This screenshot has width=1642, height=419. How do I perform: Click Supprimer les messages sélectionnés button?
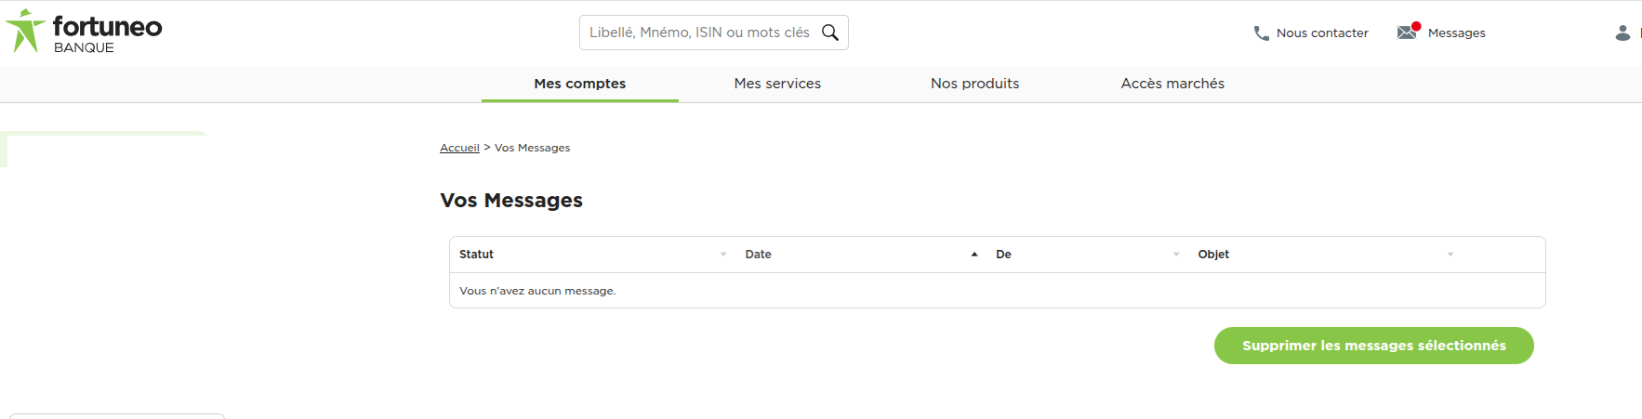pyautogui.click(x=1374, y=346)
